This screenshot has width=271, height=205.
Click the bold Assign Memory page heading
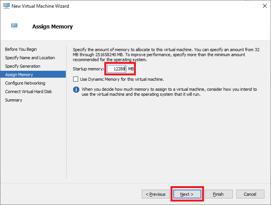[x=52, y=27]
